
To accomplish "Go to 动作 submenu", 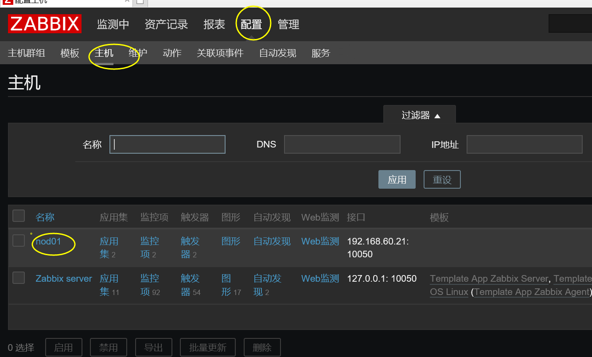I will pyautogui.click(x=172, y=53).
